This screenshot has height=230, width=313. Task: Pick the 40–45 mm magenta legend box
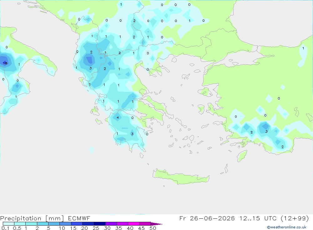[134, 224]
